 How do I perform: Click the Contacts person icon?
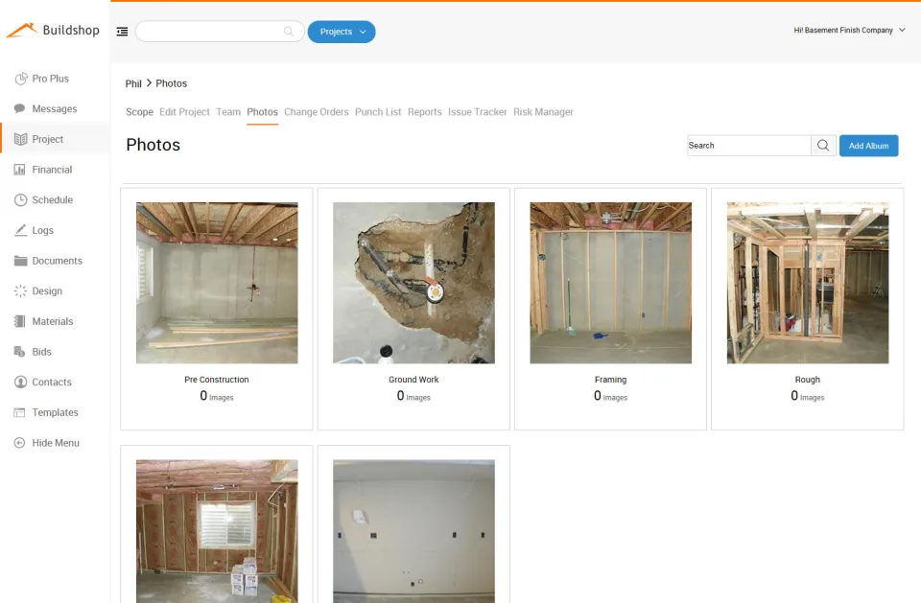[20, 383]
